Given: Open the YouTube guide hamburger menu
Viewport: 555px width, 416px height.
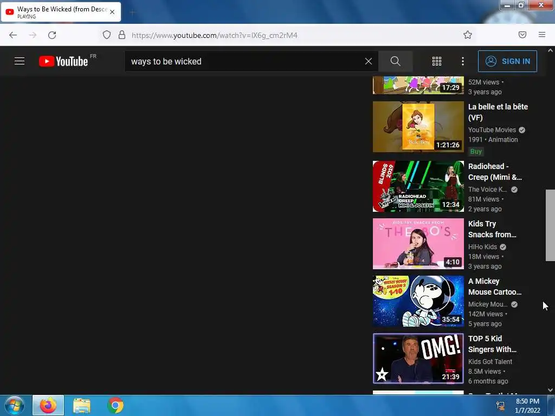Looking at the screenshot, I should (x=20, y=61).
